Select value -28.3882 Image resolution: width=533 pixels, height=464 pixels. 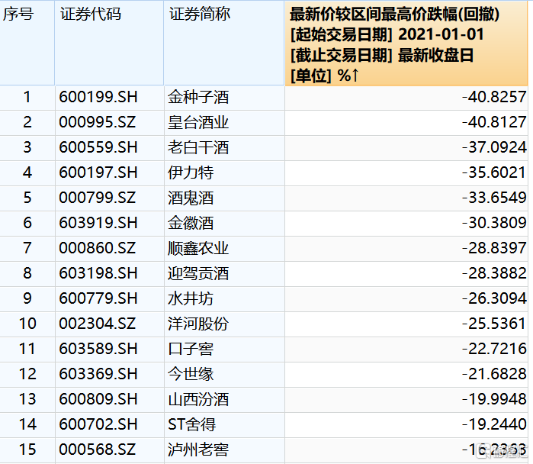(494, 273)
